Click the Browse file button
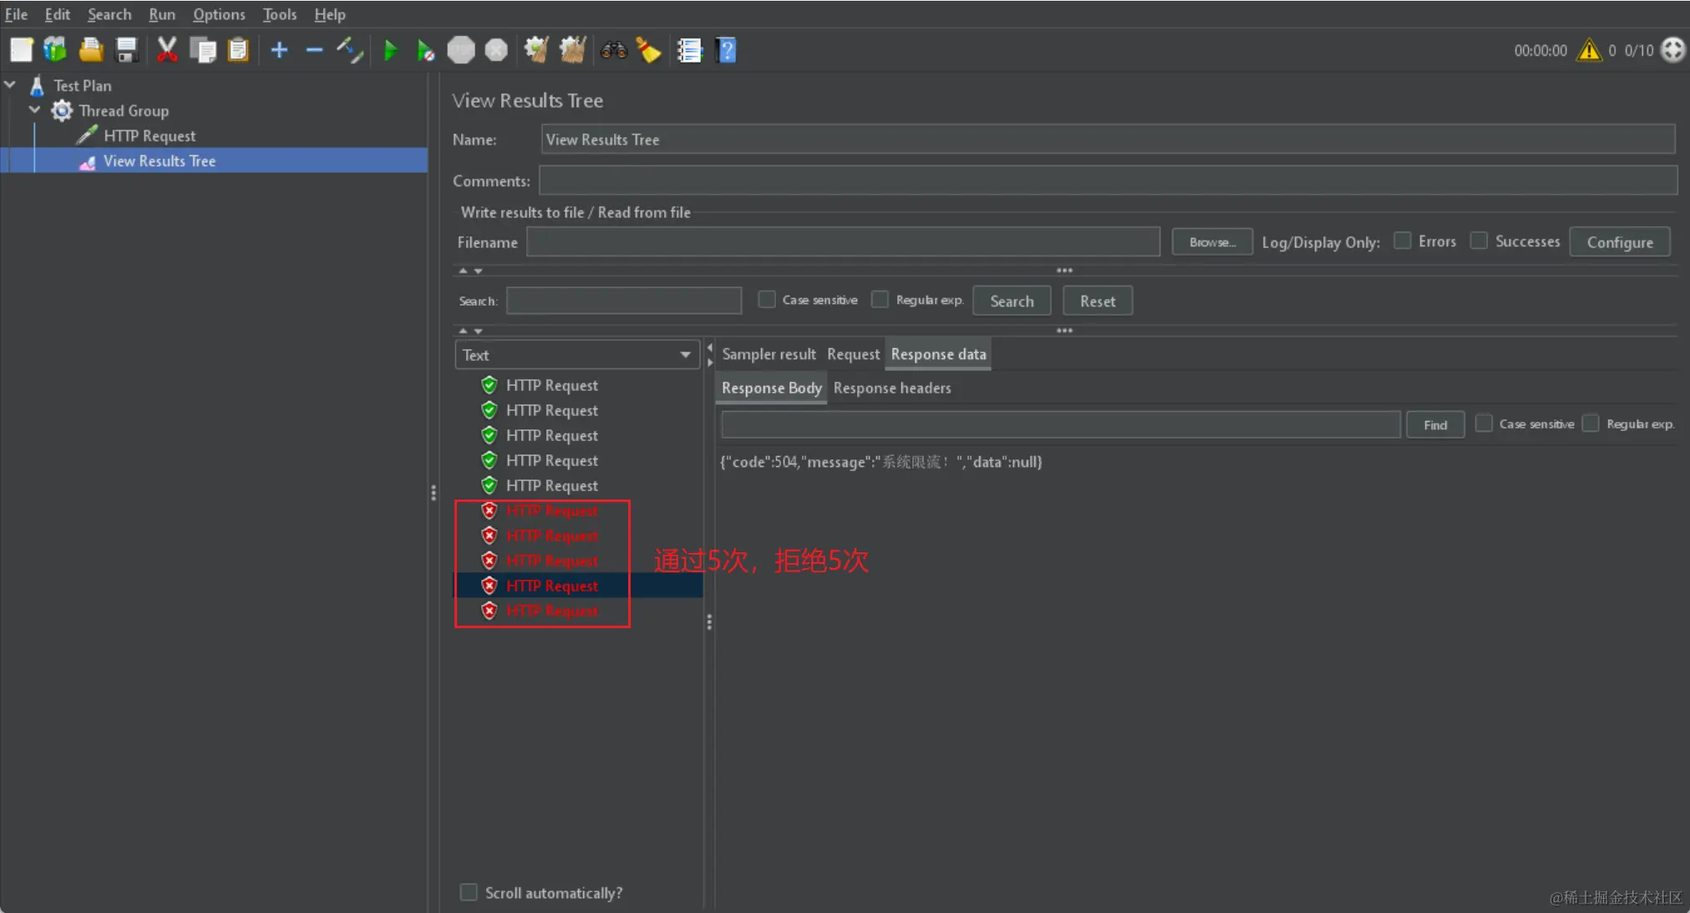 pos(1211,242)
